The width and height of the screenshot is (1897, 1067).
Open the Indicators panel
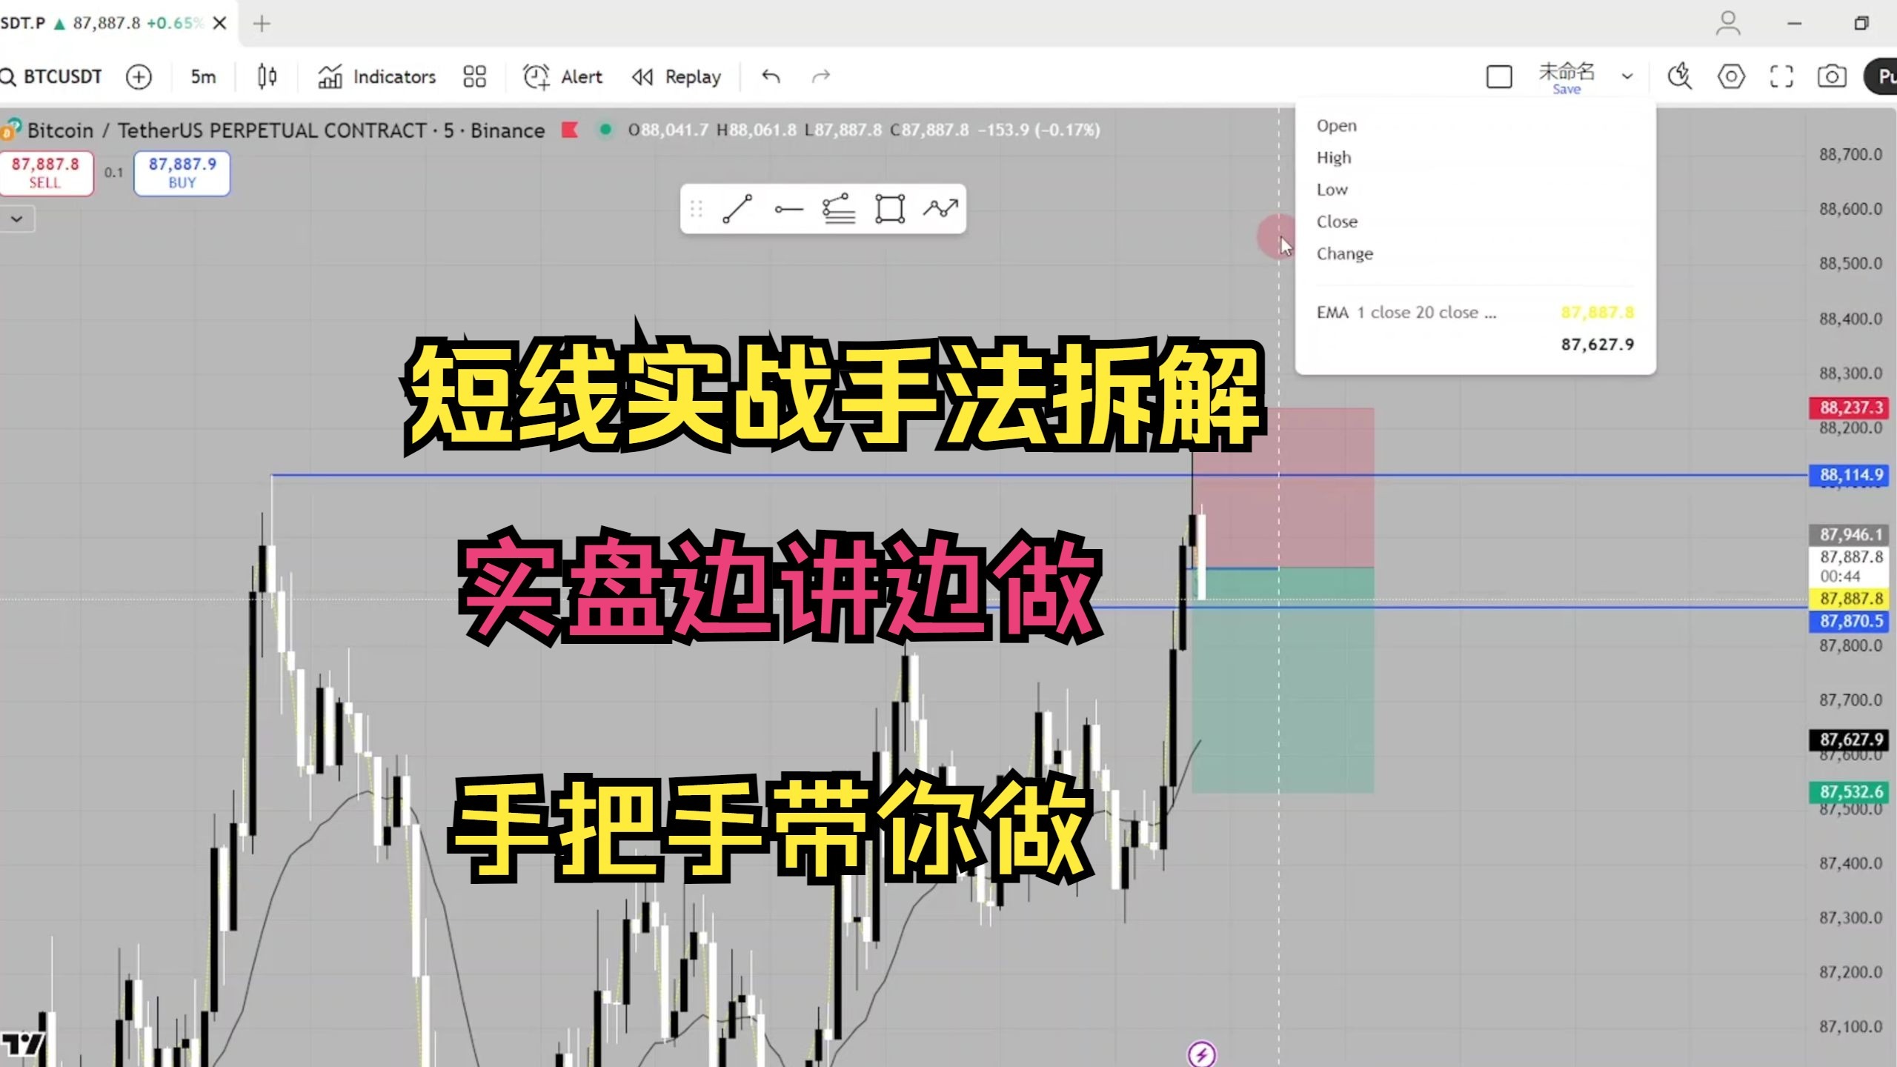click(x=376, y=76)
